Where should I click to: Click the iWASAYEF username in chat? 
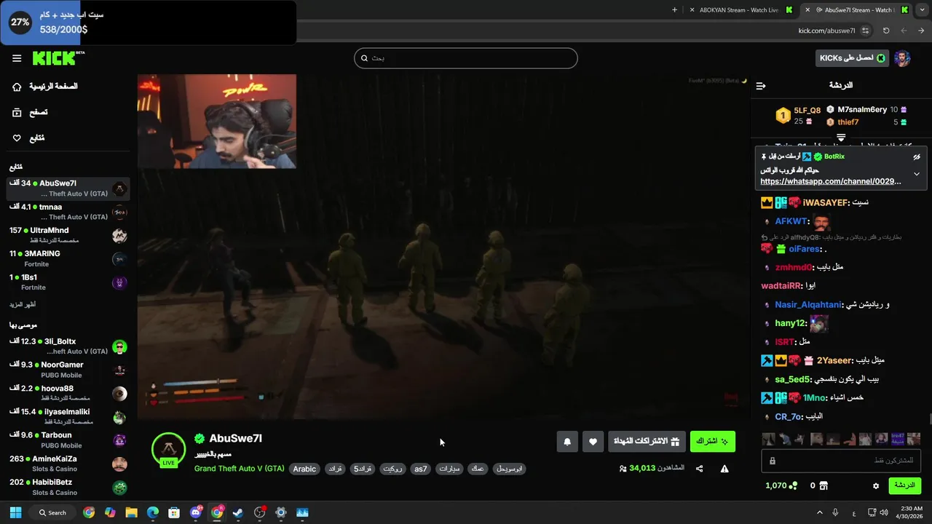point(825,202)
